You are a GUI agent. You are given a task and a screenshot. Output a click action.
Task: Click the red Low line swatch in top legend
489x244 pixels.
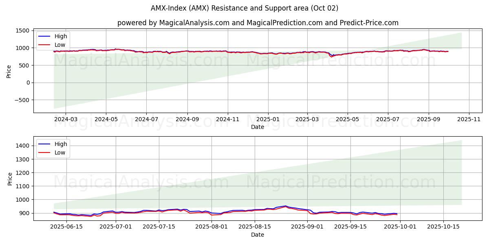click(x=45, y=44)
